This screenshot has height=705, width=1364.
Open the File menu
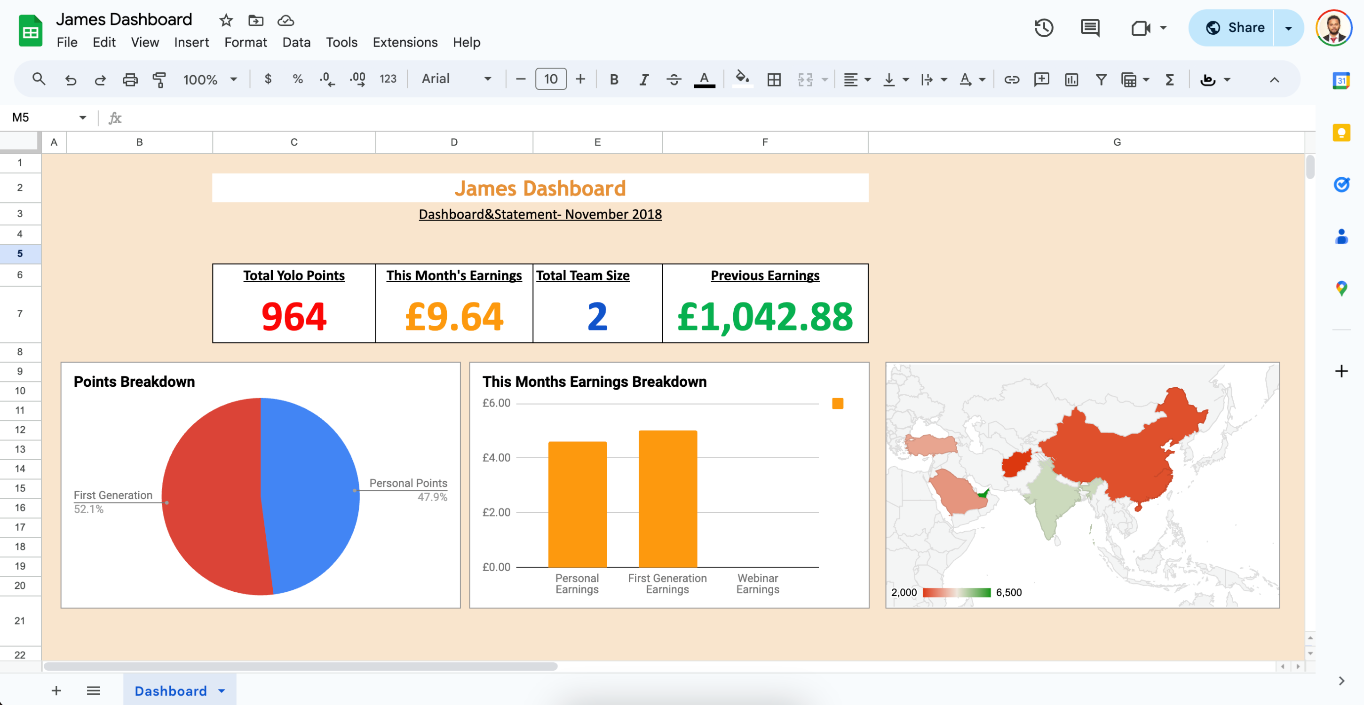67,42
